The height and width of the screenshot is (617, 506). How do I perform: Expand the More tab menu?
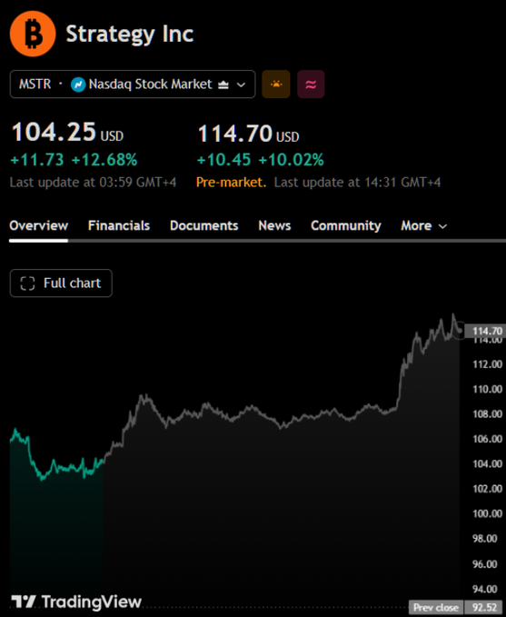423,226
